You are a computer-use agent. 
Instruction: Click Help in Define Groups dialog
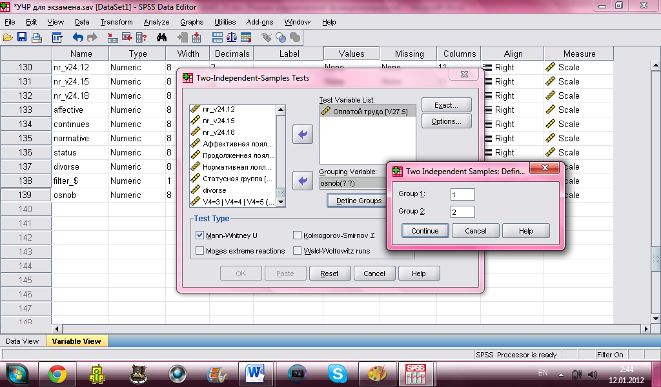[525, 231]
